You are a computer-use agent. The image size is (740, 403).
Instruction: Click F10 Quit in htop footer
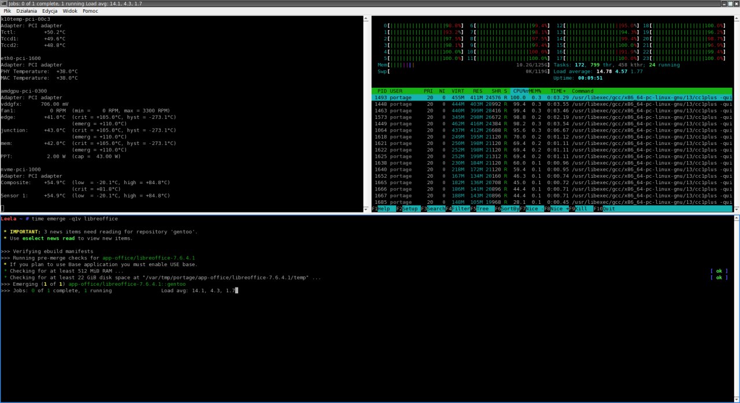coord(609,209)
